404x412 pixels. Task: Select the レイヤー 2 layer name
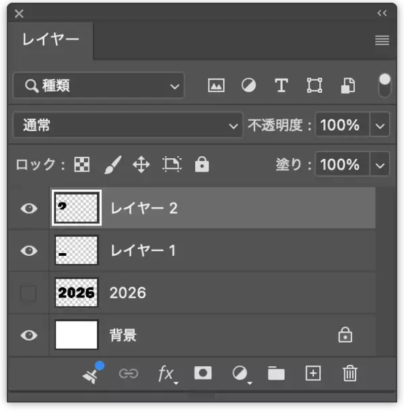(x=144, y=209)
